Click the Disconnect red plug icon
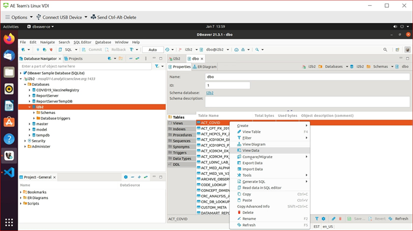The height and width of the screenshot is (231, 413). point(51,50)
